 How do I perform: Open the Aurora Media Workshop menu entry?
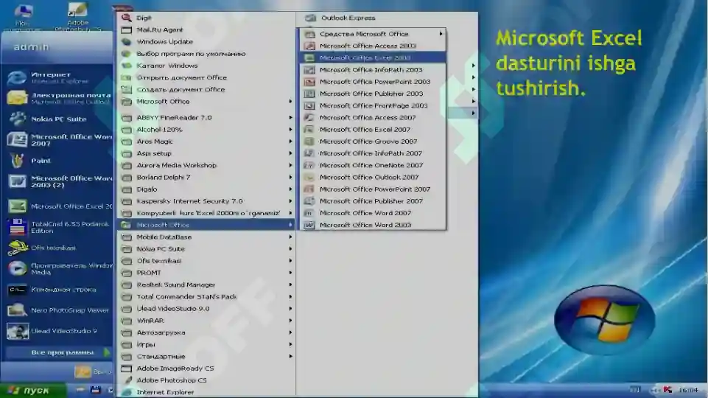pos(206,165)
